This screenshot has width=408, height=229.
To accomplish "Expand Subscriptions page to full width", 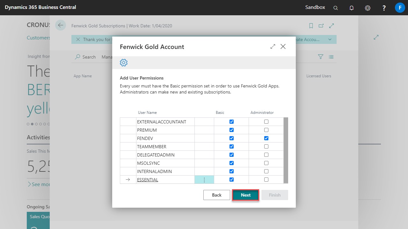I will (x=331, y=26).
